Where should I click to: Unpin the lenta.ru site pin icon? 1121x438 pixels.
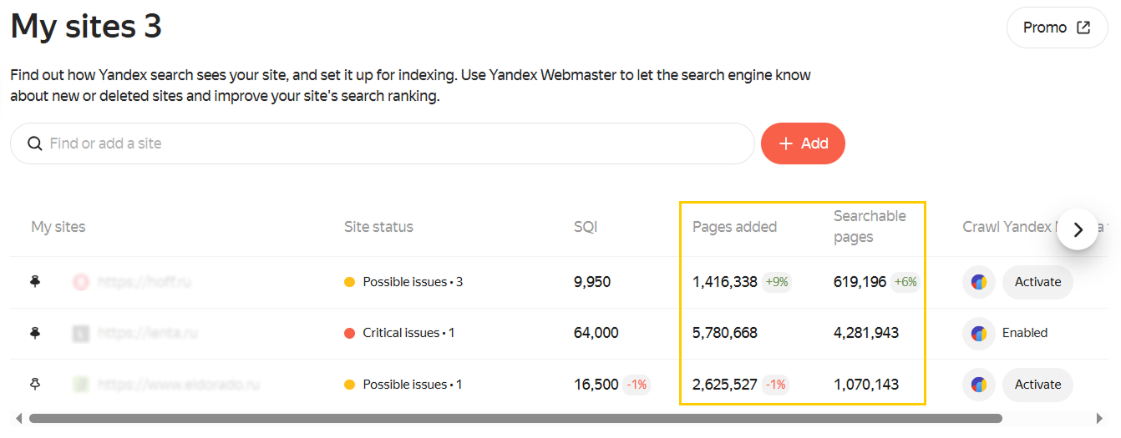(x=35, y=333)
